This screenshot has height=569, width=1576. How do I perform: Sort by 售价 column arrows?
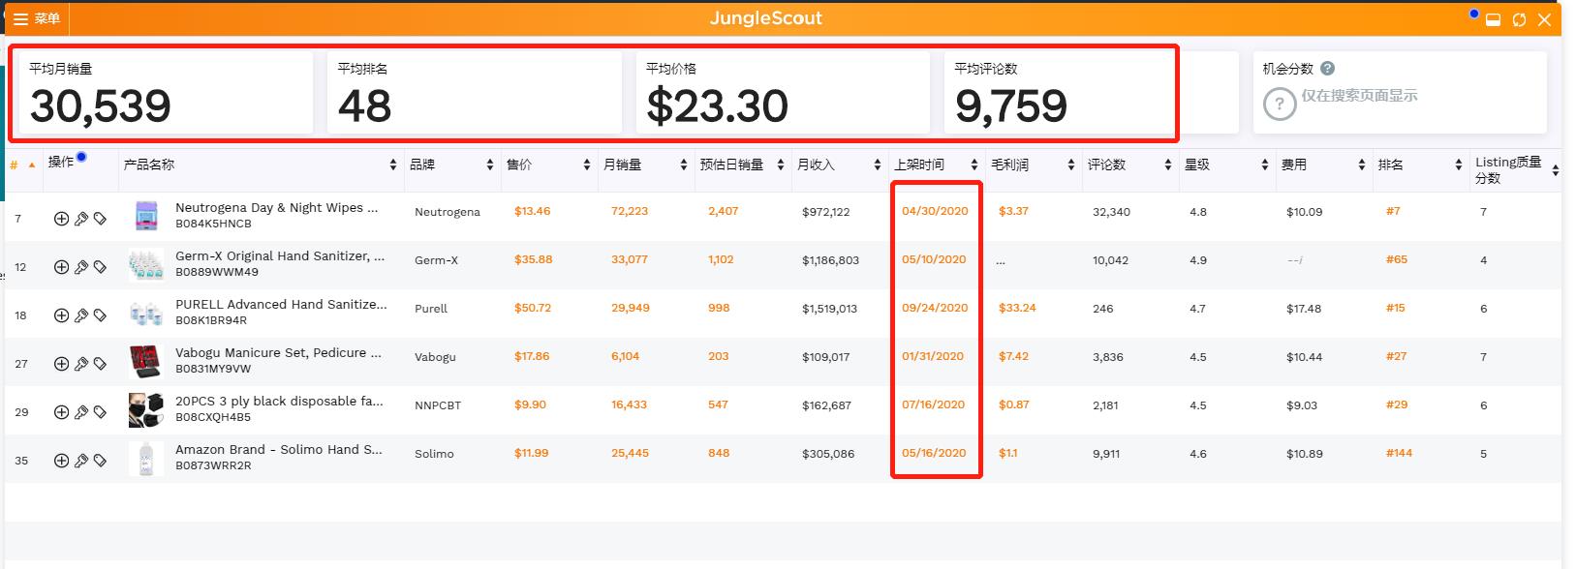587,165
